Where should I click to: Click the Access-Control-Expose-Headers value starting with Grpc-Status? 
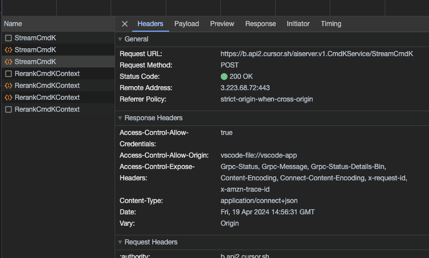314,178
